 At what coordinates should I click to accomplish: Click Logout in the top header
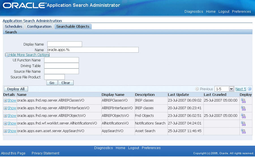click(x=224, y=12)
